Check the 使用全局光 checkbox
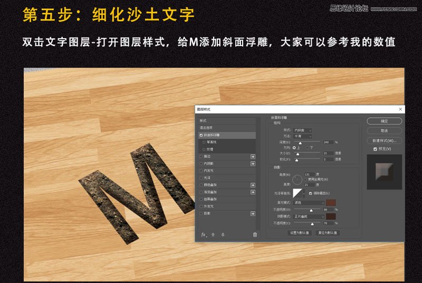This screenshot has height=283, width=422. [305, 180]
